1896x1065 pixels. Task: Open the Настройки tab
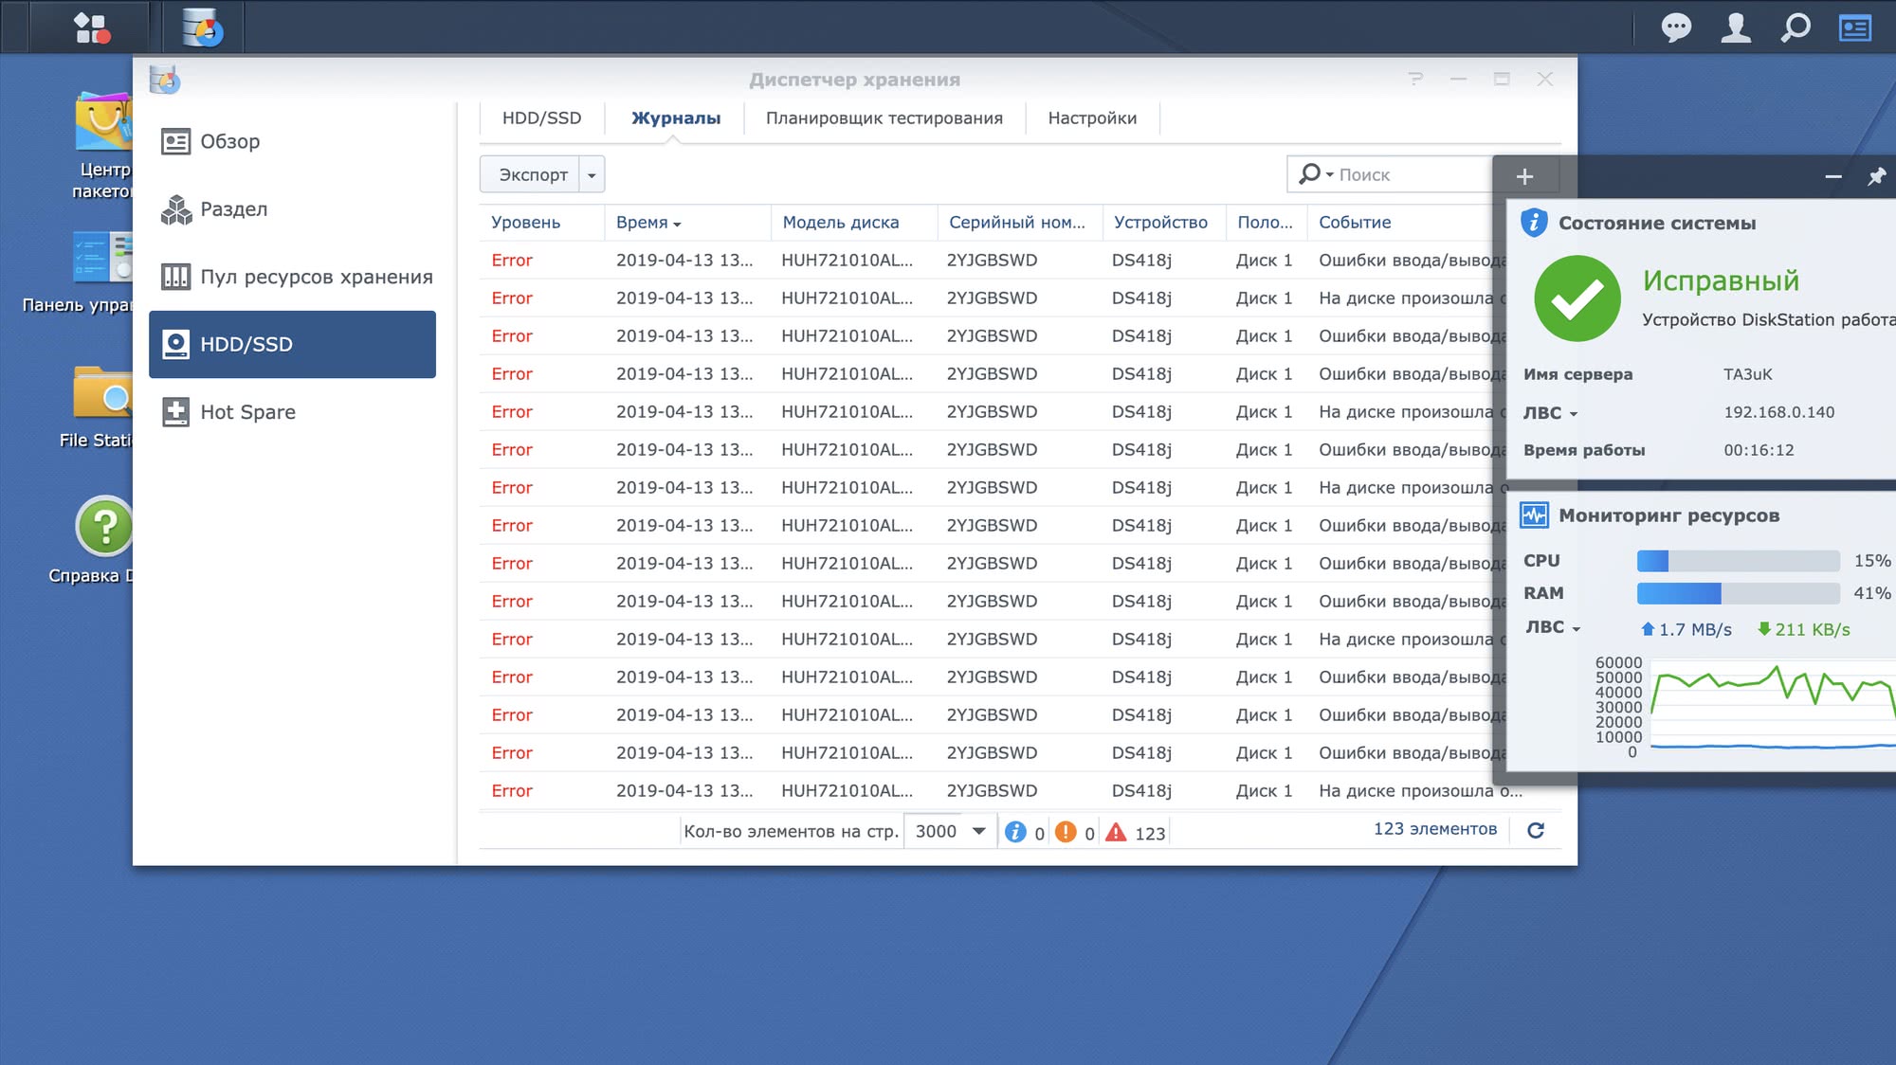1092,118
